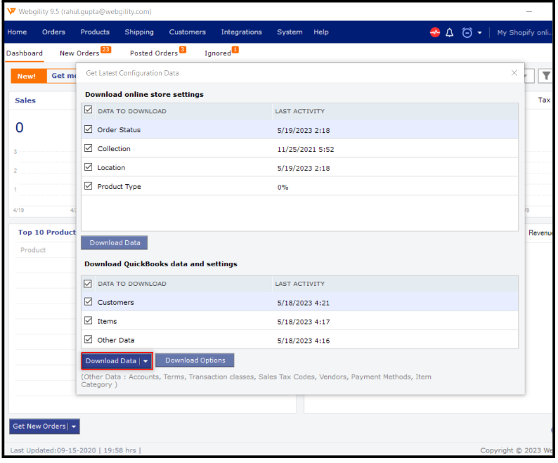Viewport: 558px width, 463px height.
Task: Toggle select-all checkbox for online store data
Action: (89, 110)
